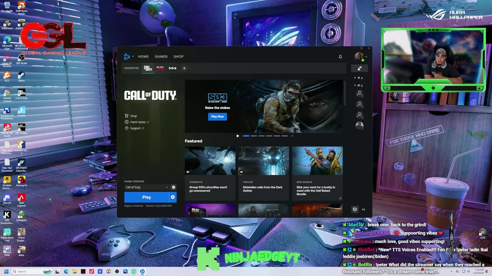The width and height of the screenshot is (492, 276).
Task: Open the Patch Notes link
Action: pos(137,122)
